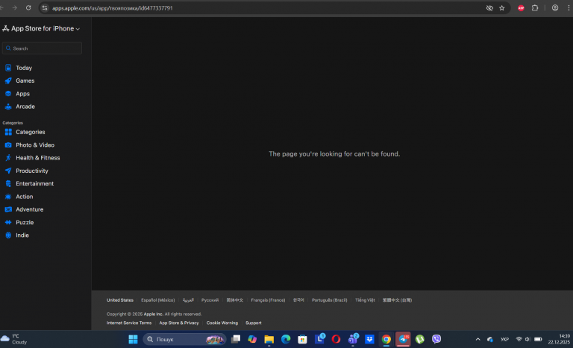
Task: Open the Puzzle category
Action: [25, 222]
